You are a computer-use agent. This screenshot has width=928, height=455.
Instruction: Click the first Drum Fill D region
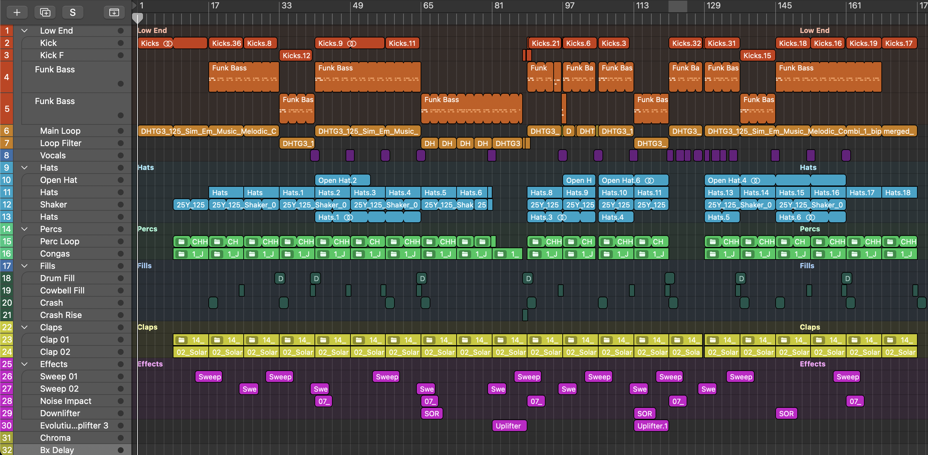coord(280,278)
